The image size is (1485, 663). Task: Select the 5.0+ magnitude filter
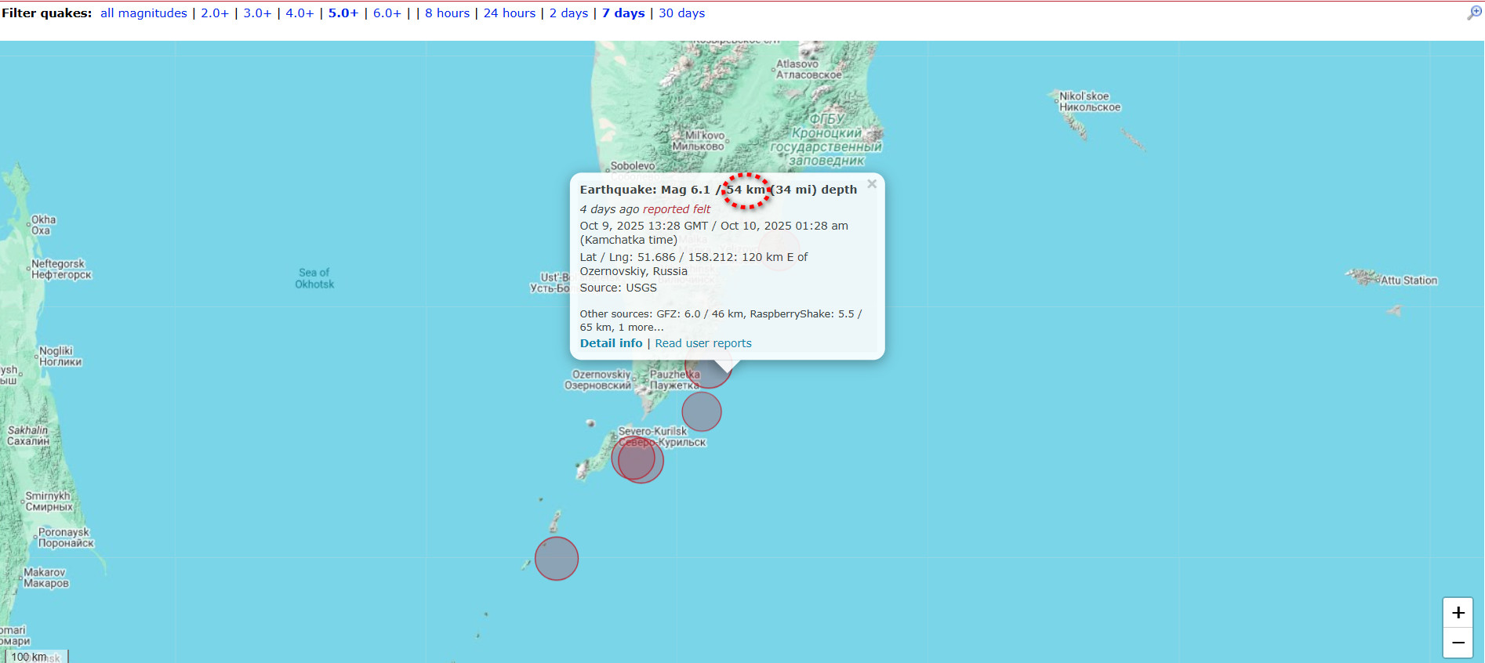click(343, 13)
